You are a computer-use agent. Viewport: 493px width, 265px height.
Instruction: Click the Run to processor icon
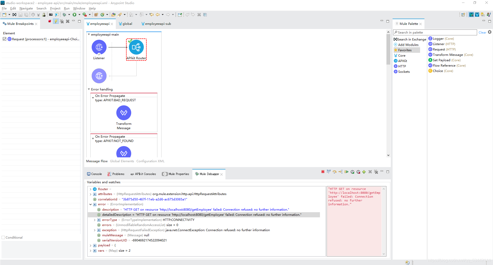pyautogui.click(x=340, y=172)
